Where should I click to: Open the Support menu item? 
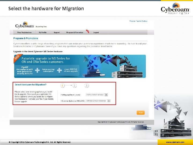click(57, 32)
